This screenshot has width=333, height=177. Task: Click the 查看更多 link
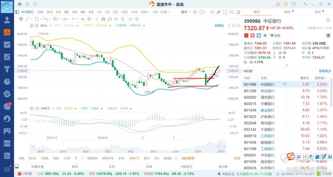click(x=325, y=71)
